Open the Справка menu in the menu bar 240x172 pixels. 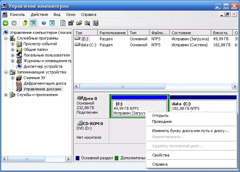[x=89, y=14]
